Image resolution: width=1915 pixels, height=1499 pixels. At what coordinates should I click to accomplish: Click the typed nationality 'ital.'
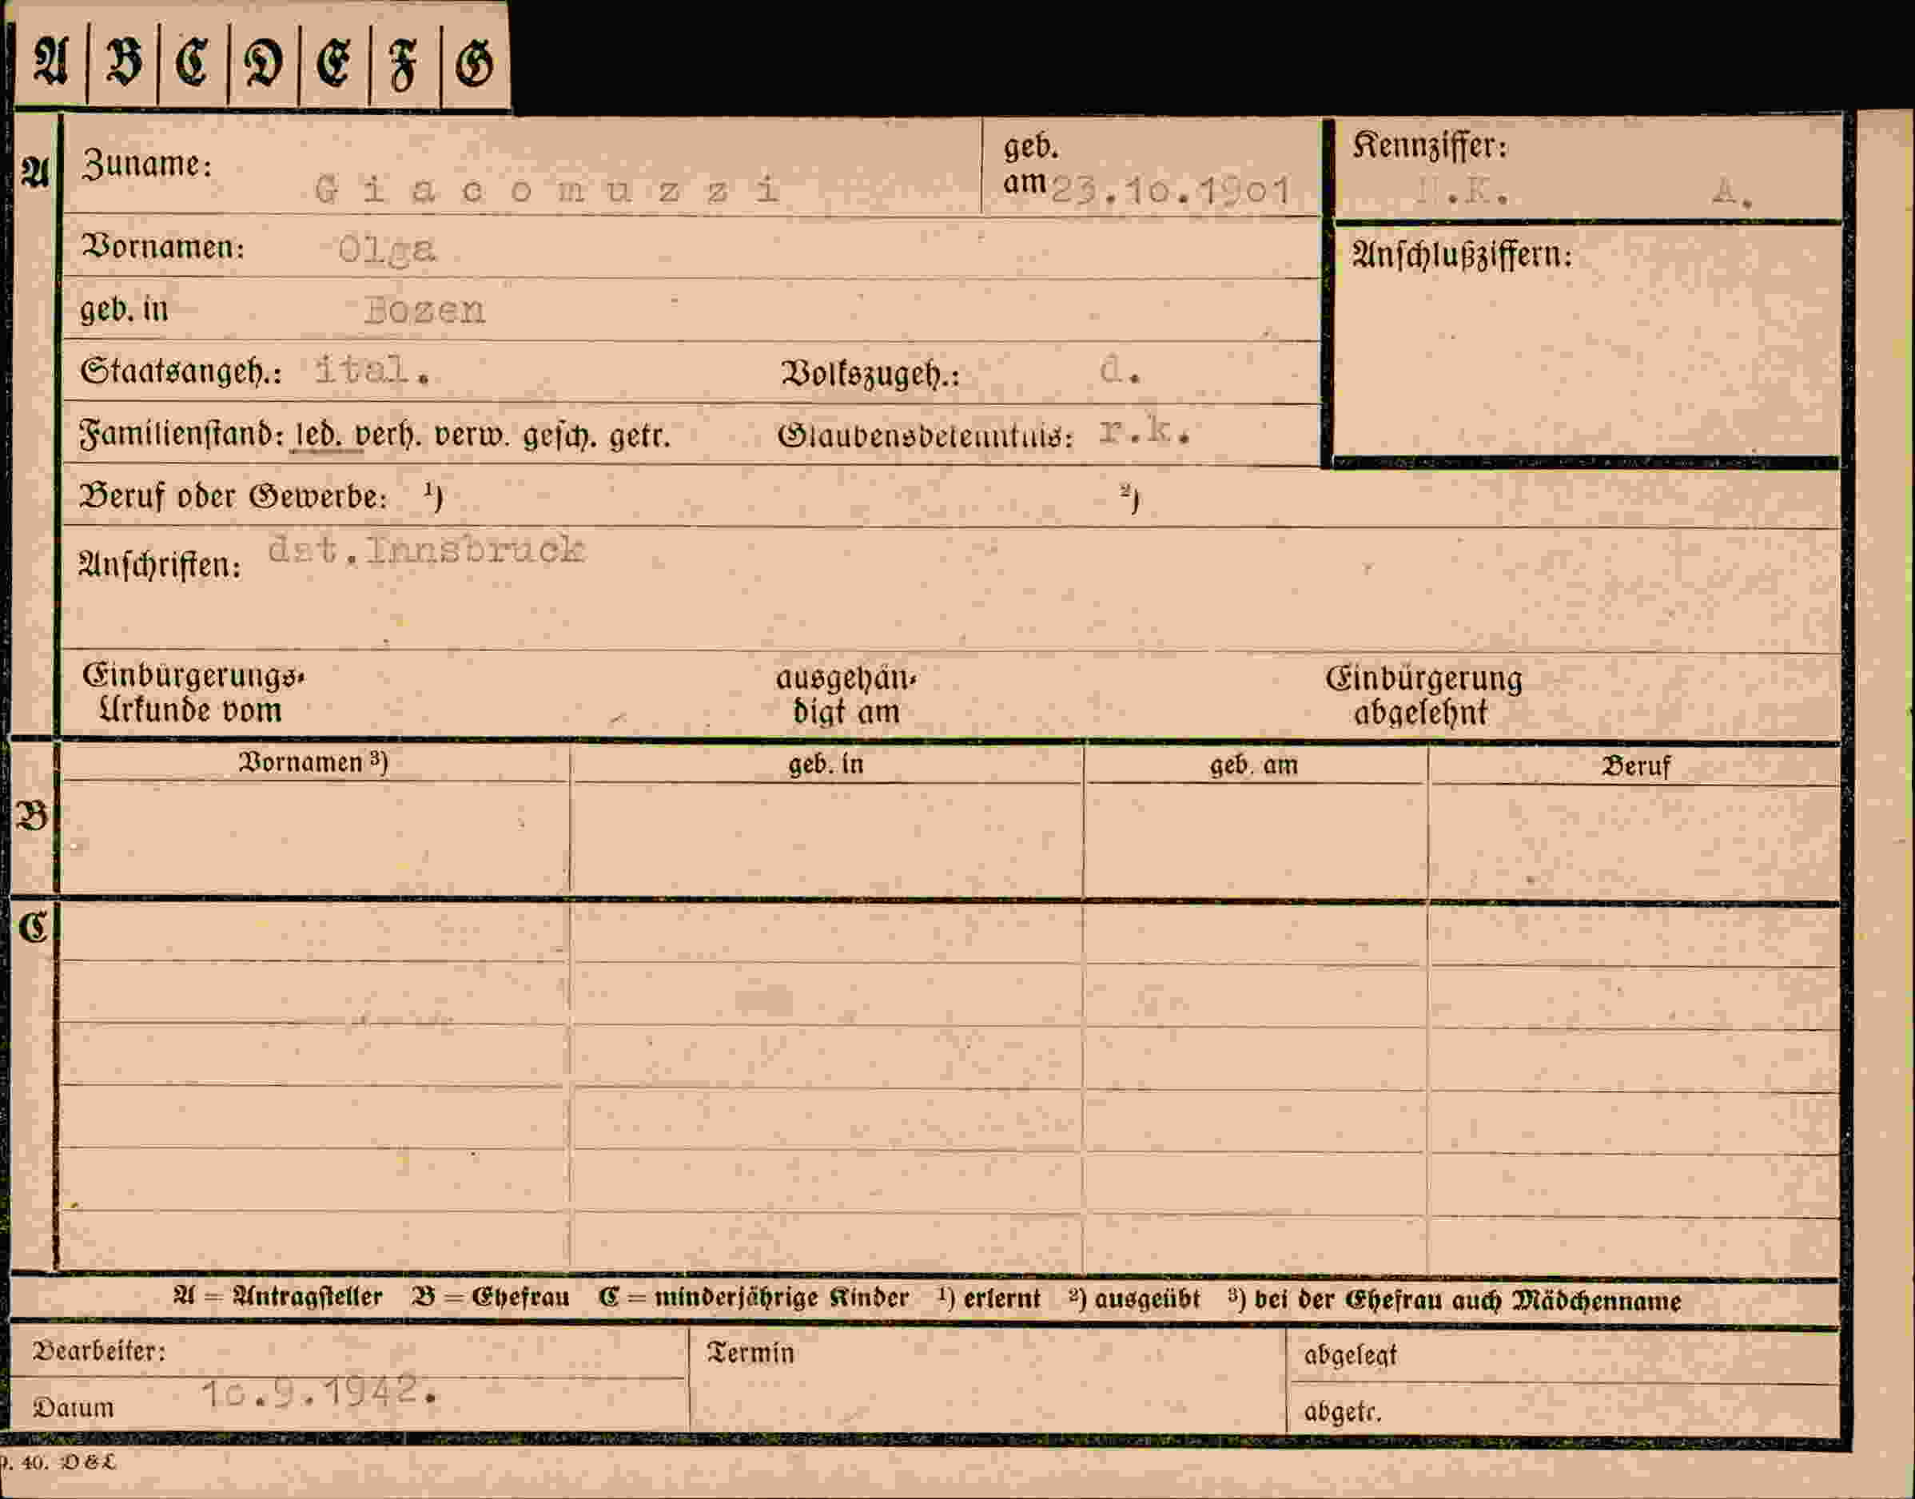point(372,369)
